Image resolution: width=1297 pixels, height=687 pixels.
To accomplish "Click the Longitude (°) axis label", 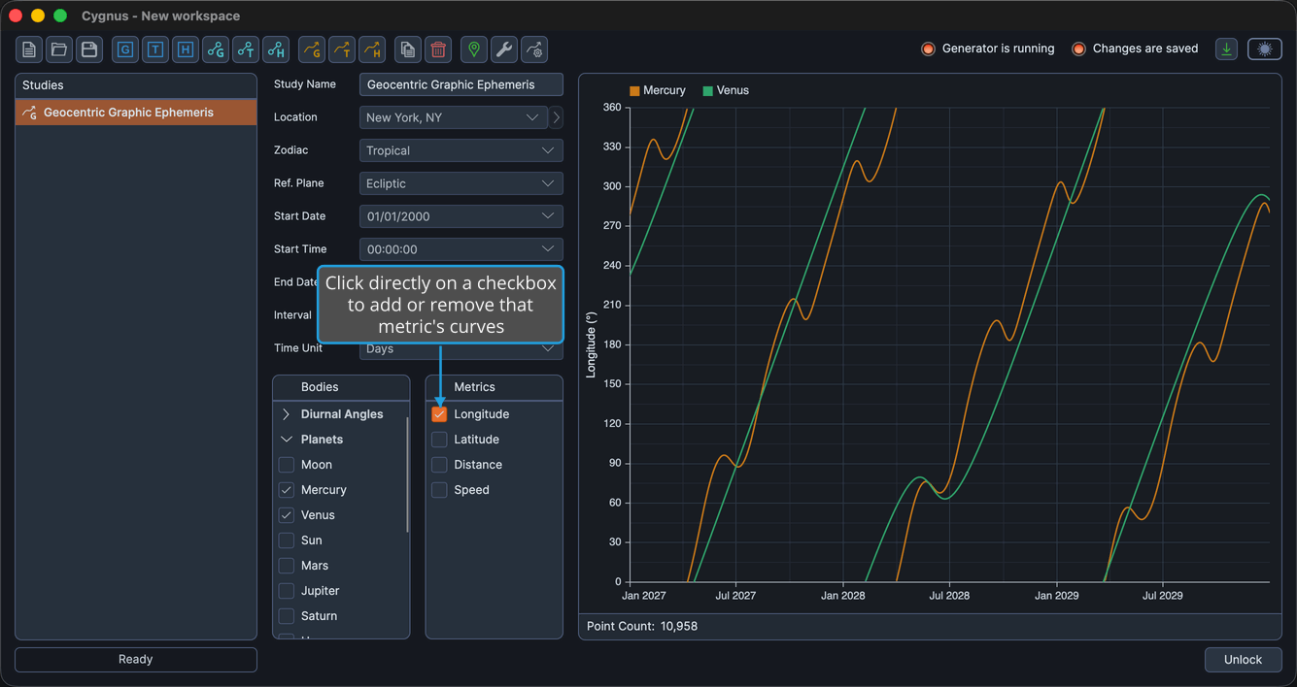I will point(591,344).
